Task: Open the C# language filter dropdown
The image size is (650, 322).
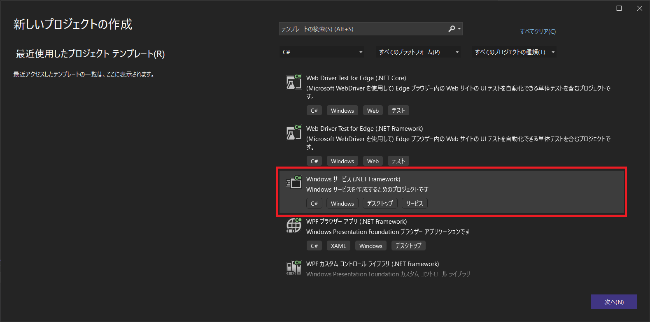Action: tap(322, 52)
